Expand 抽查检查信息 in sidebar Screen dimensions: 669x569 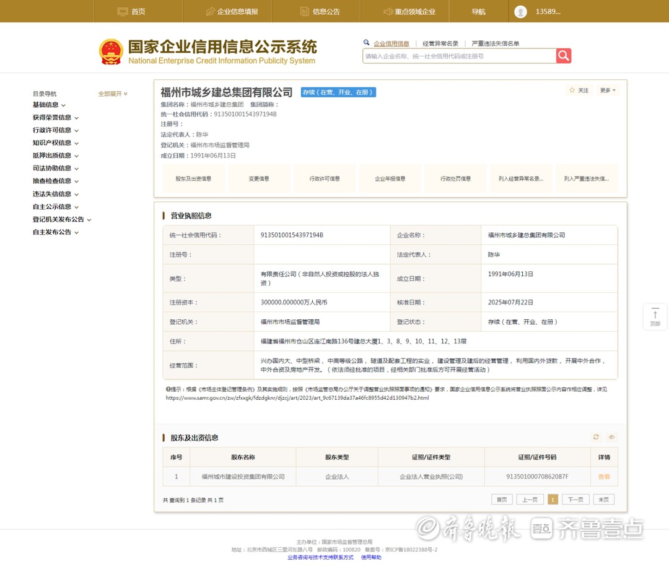[x=56, y=181]
